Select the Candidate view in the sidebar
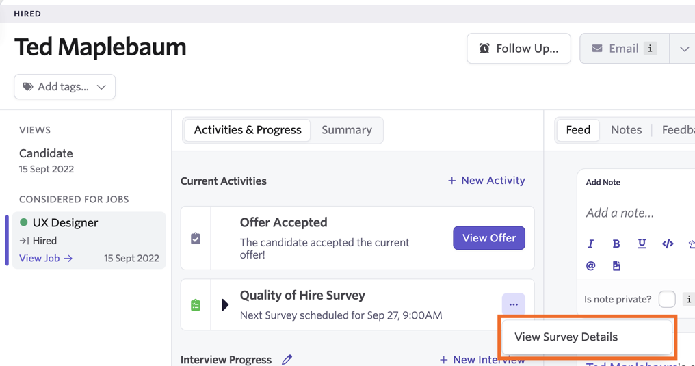 46,160
